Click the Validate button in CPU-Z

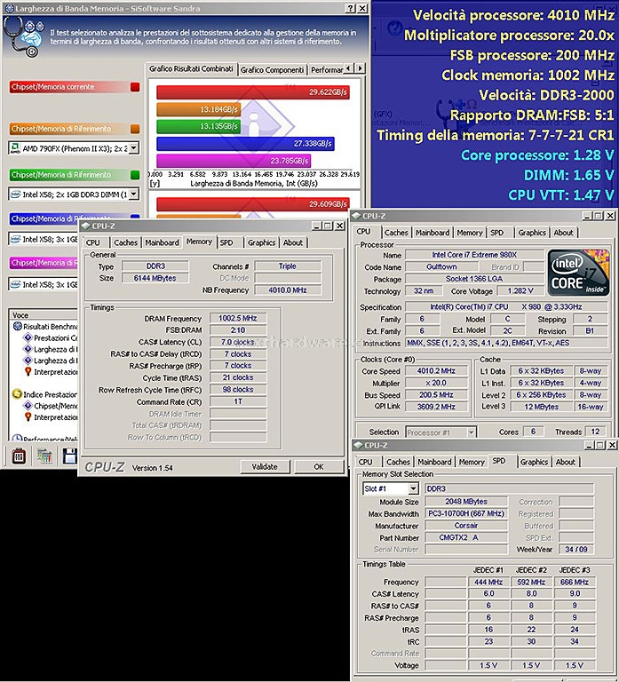[265, 467]
